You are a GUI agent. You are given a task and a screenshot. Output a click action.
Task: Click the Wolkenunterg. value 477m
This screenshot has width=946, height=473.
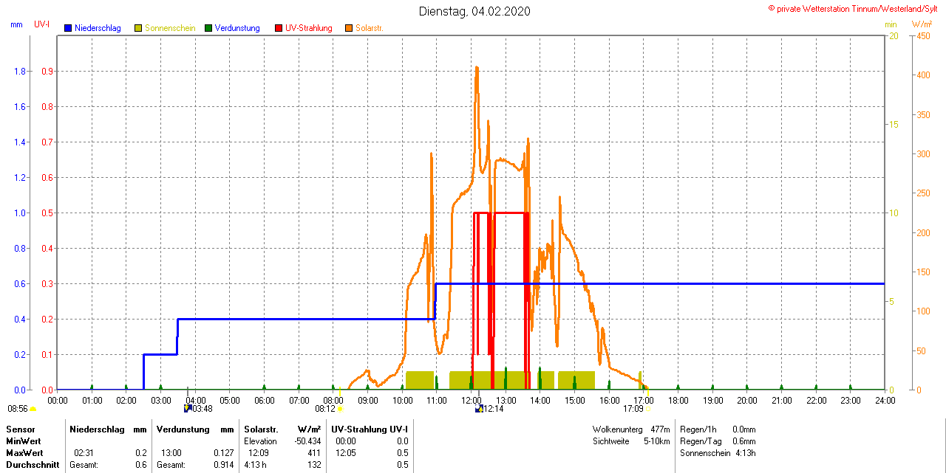pos(661,429)
